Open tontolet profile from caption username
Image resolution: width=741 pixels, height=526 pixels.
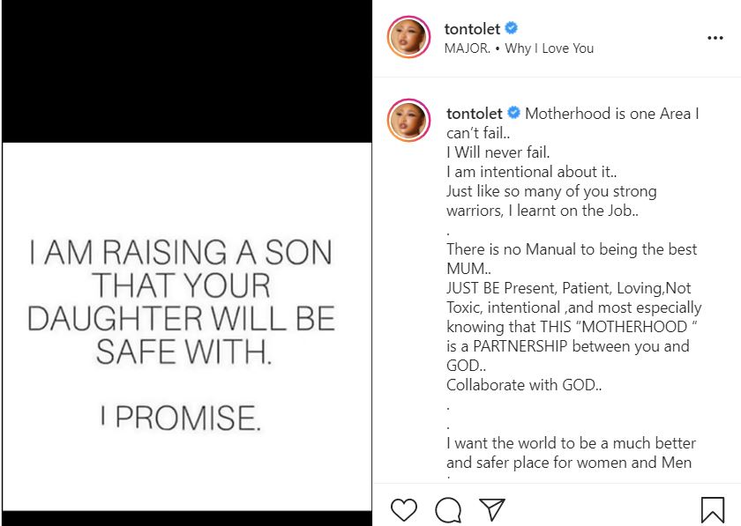pos(475,114)
